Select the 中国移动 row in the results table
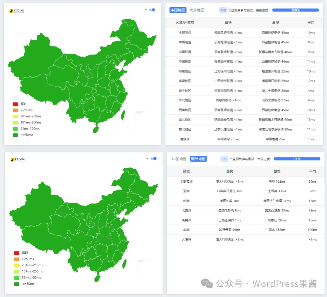Screen dimensions: 327x297 [x=185, y=62]
